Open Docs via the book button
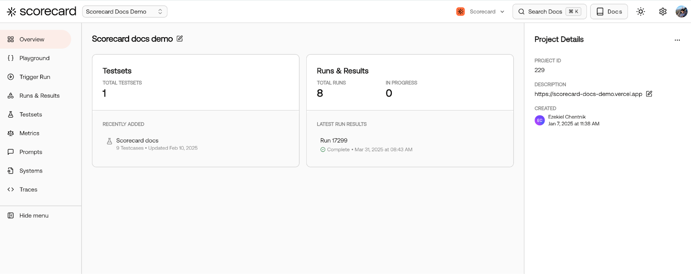The image size is (691, 274). coord(609,12)
